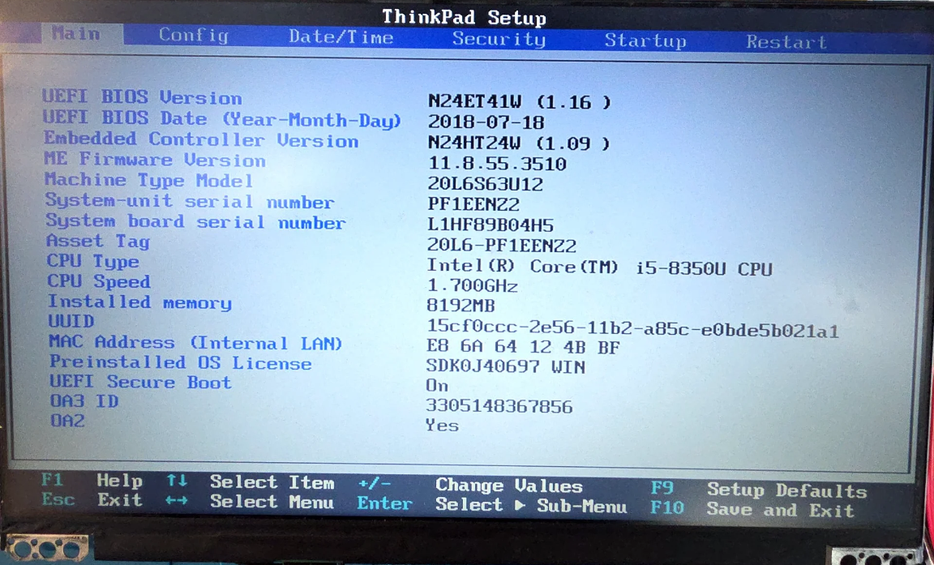Viewport: 934px width, 565px height.
Task: Select machine type value 20L6S63U12
Action: tap(485, 184)
